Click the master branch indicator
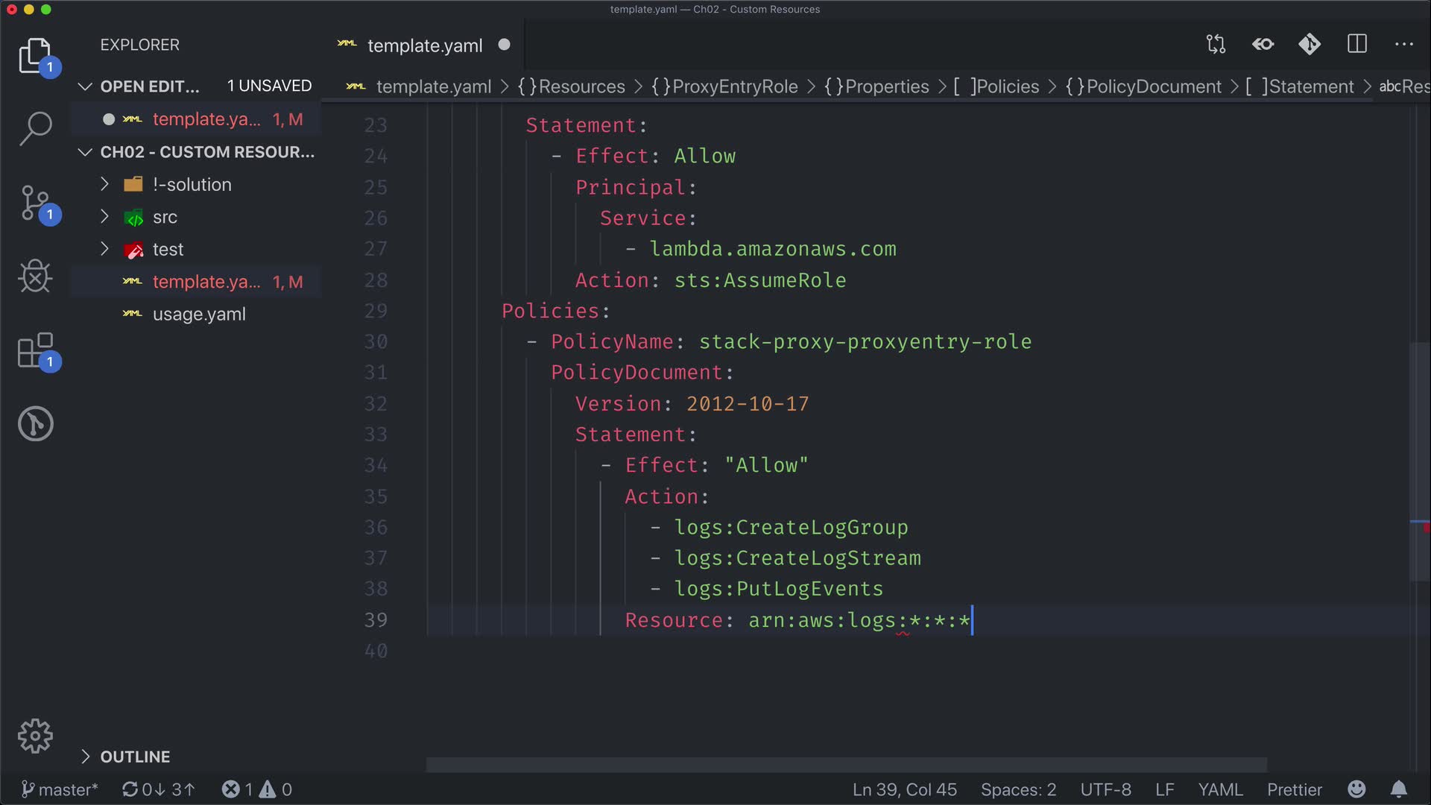The image size is (1431, 805). tap(60, 789)
